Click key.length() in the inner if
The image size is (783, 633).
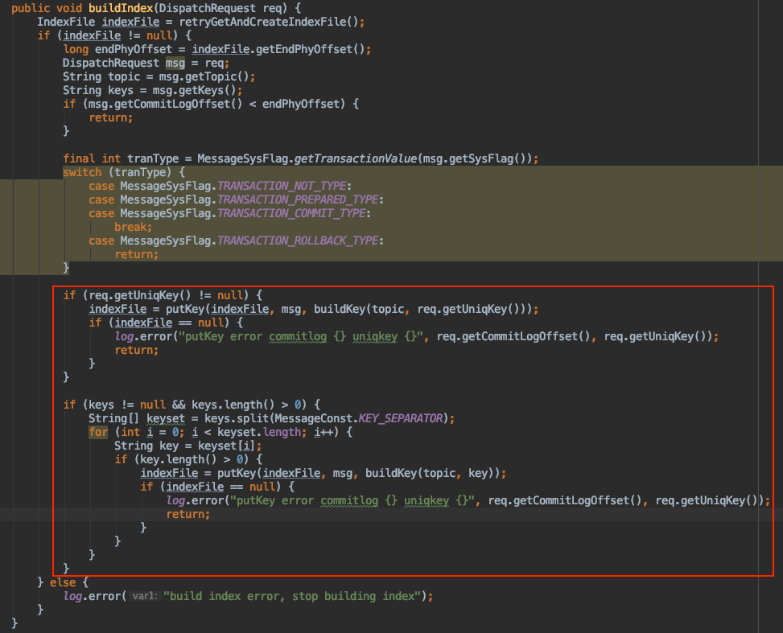[179, 460]
